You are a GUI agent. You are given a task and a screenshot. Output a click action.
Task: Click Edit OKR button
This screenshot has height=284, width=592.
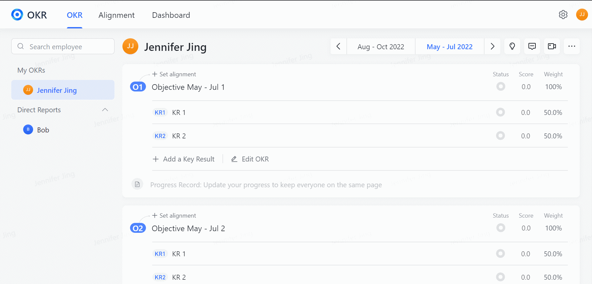250,159
